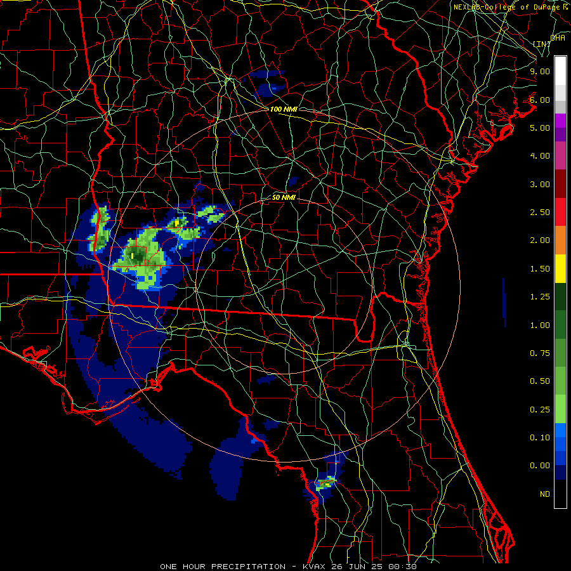Select the "NEXLAB-College of DuPage" caption
571x571 pixels.
[x=506, y=7]
